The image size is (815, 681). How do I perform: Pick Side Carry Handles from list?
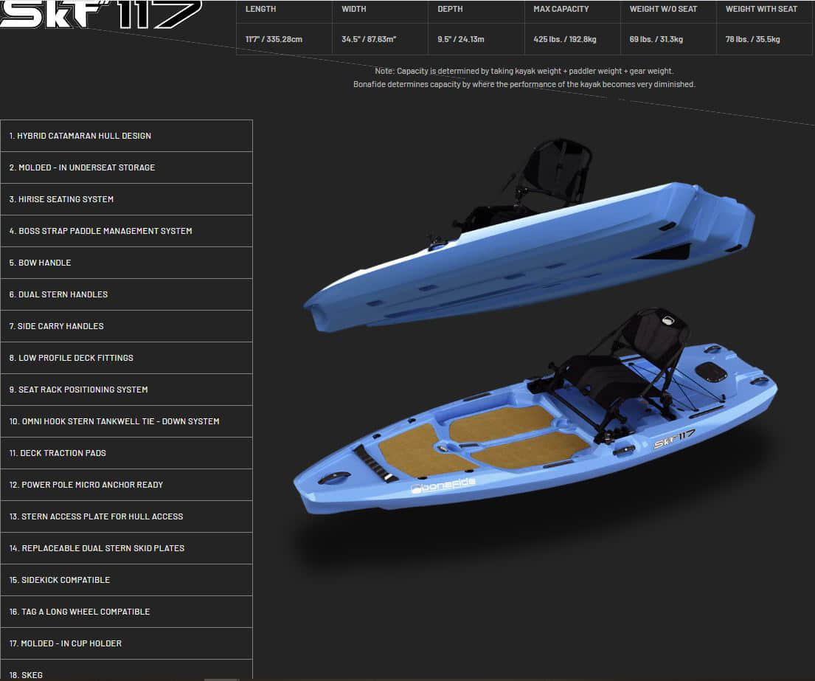pyautogui.click(x=126, y=326)
